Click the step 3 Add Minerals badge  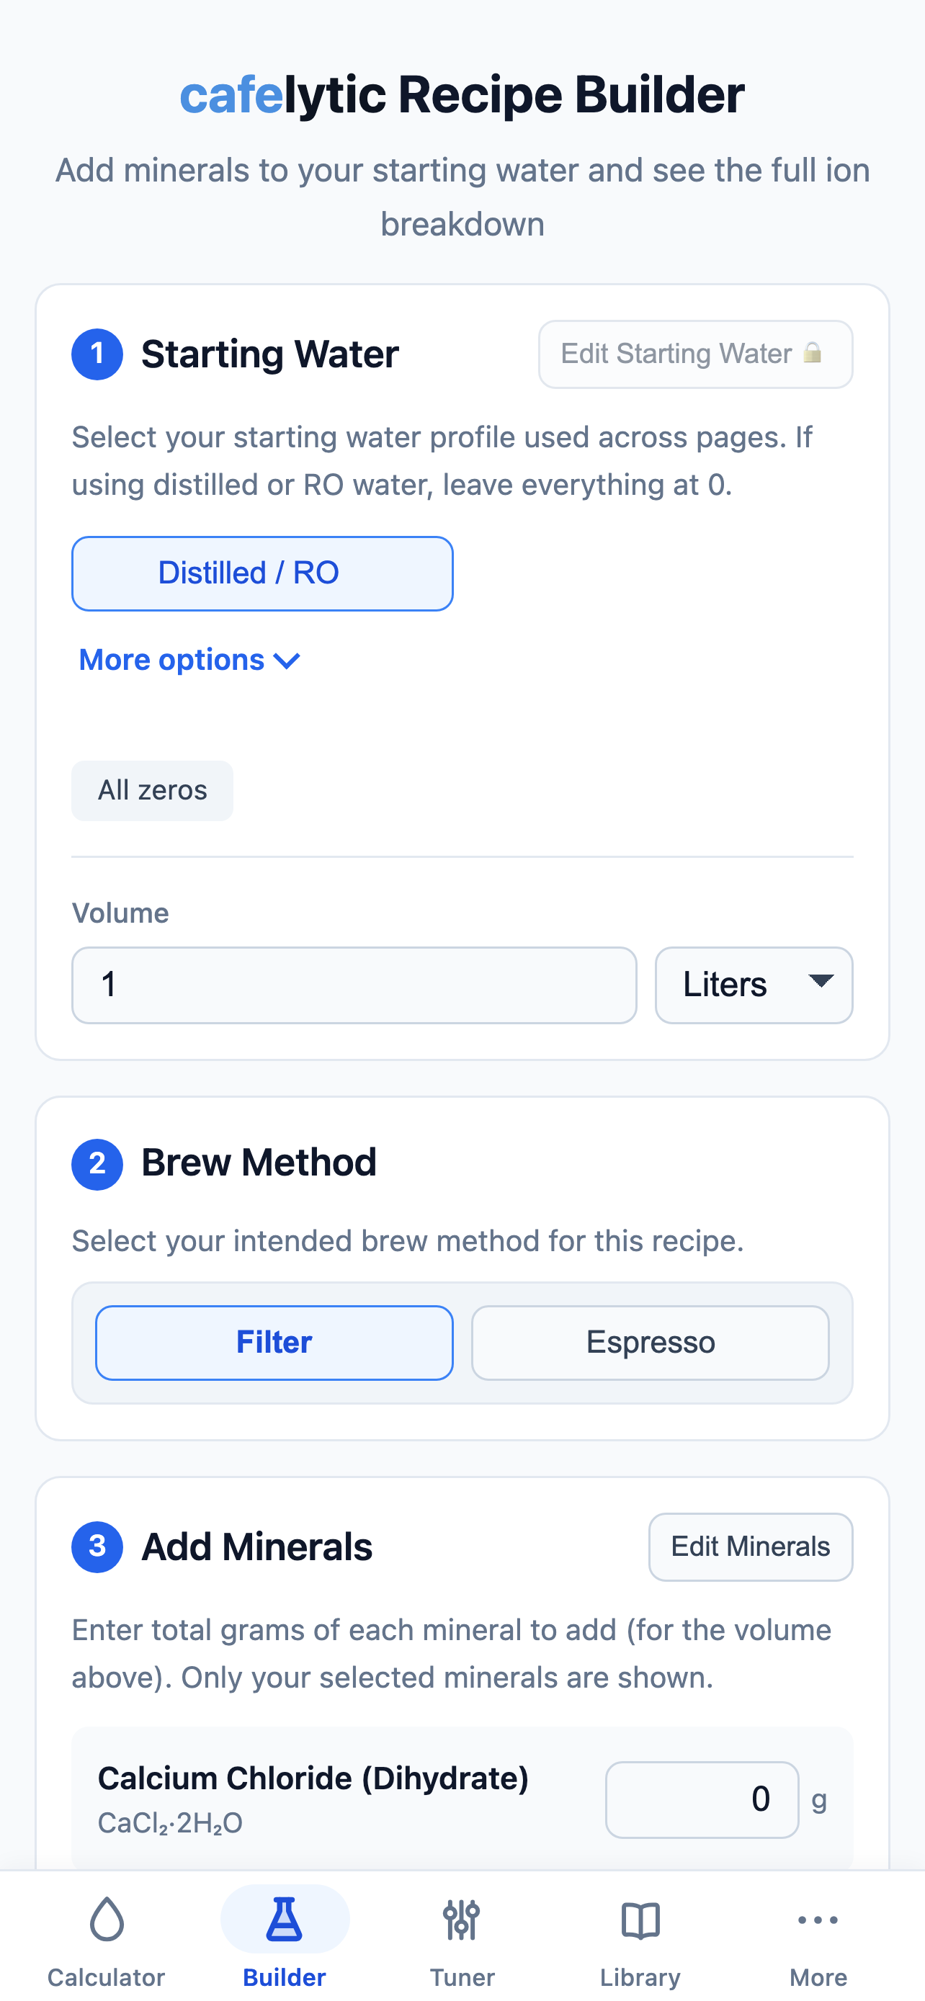click(97, 1546)
